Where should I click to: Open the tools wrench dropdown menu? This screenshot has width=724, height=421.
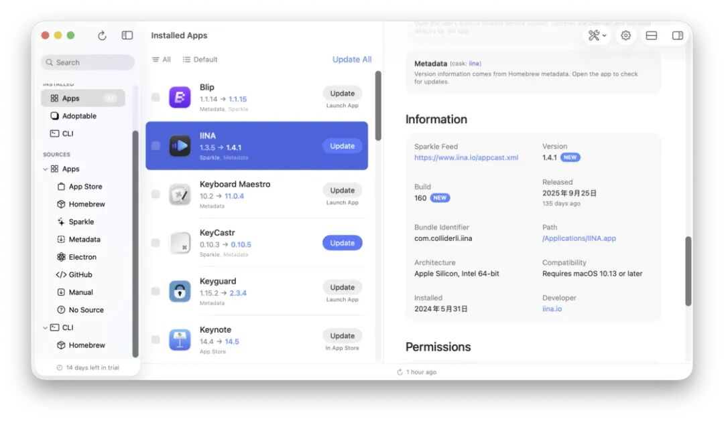597,35
